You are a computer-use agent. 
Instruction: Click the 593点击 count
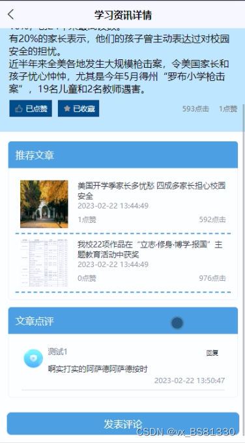coord(195,109)
